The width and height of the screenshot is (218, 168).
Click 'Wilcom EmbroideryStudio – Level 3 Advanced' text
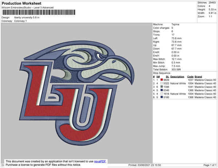click(28, 8)
